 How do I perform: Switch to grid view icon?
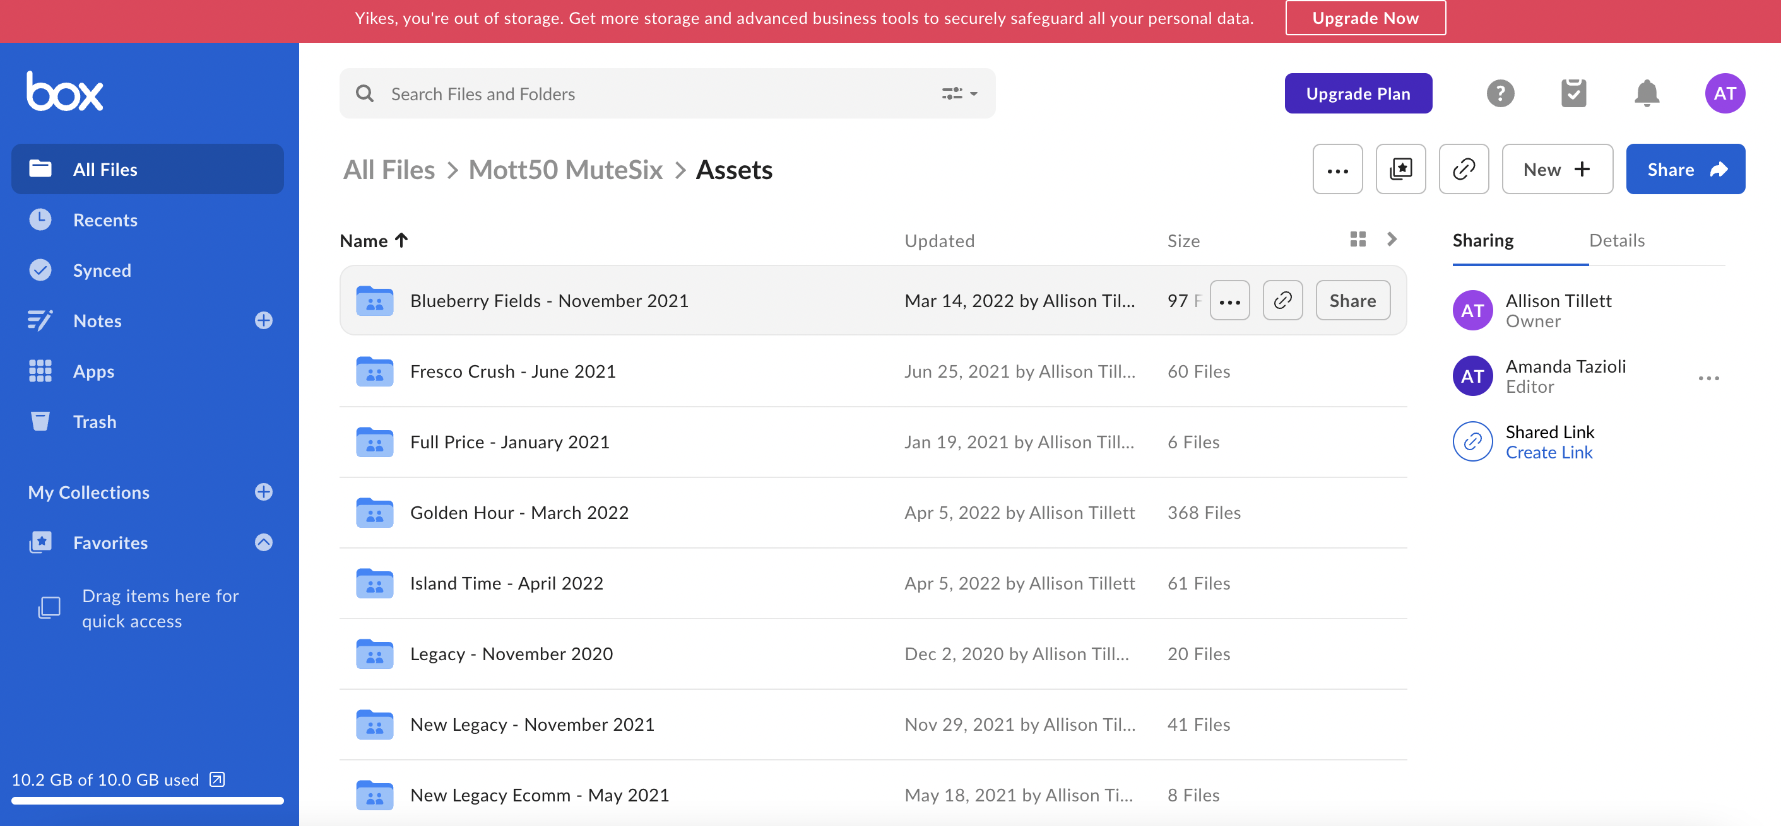click(1357, 239)
